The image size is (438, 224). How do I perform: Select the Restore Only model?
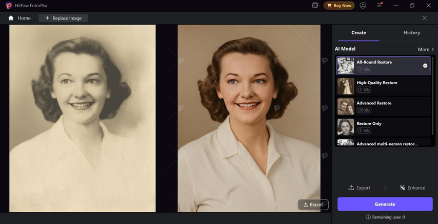[x=384, y=127]
